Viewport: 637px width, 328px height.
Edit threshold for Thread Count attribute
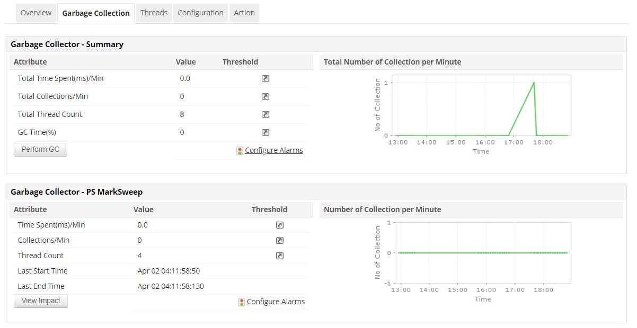click(280, 256)
